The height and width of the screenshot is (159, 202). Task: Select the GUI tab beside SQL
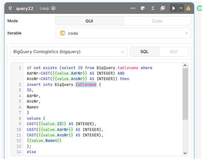pos(173,52)
